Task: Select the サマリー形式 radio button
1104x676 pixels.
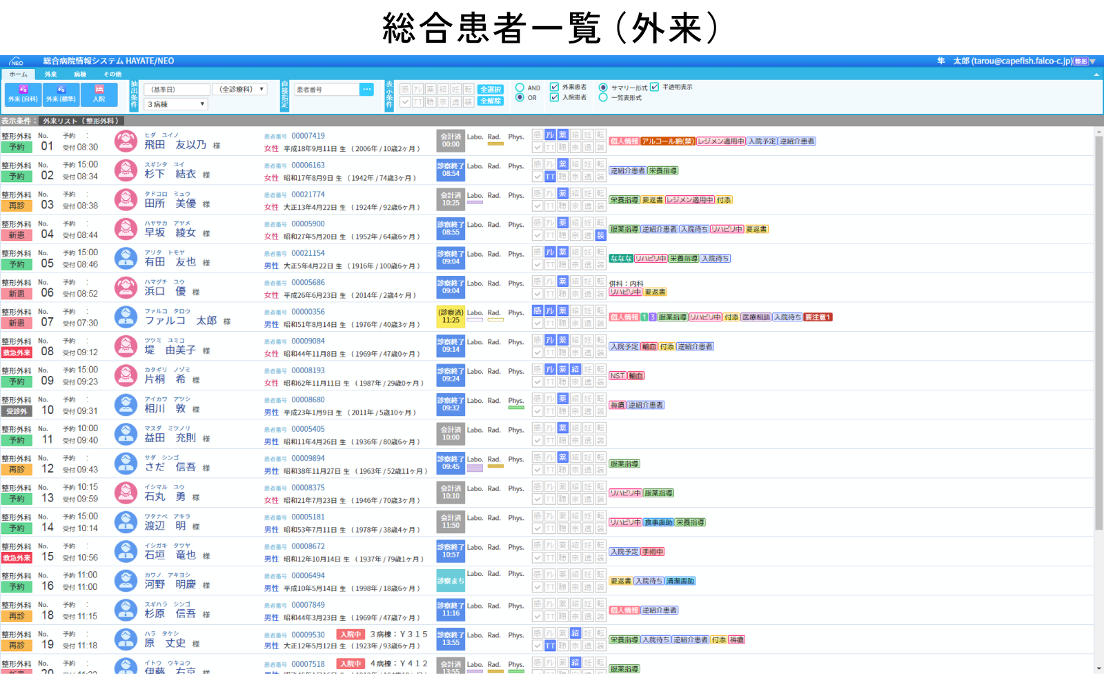Action: point(603,88)
